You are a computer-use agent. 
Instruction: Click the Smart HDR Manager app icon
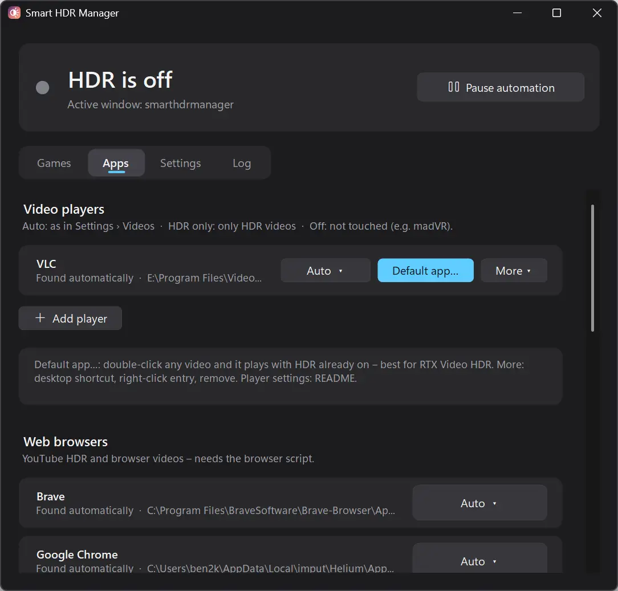pyautogui.click(x=14, y=13)
